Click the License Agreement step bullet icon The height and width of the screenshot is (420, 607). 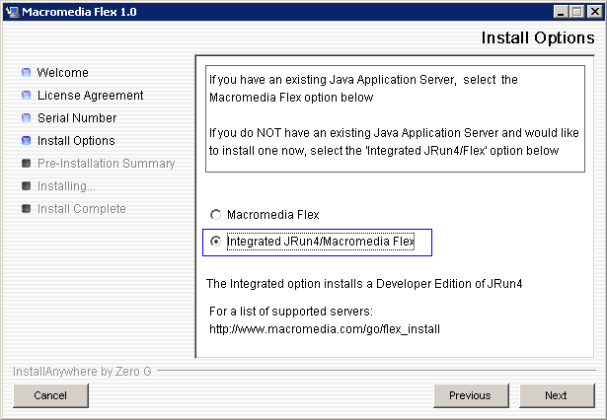(26, 95)
